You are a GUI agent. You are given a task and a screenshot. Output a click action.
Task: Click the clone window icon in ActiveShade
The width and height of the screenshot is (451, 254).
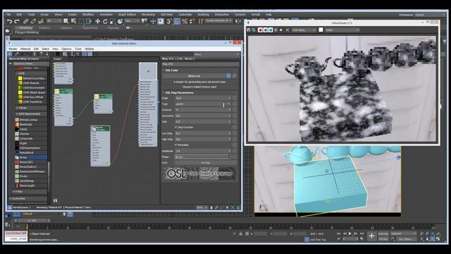pyautogui.click(x=254, y=30)
